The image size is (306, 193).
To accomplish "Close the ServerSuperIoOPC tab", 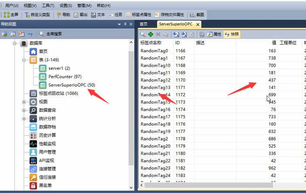I will pos(198,25).
